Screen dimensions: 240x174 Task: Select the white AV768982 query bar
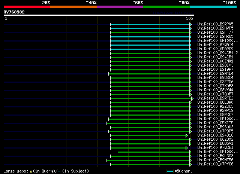pos(99,15)
